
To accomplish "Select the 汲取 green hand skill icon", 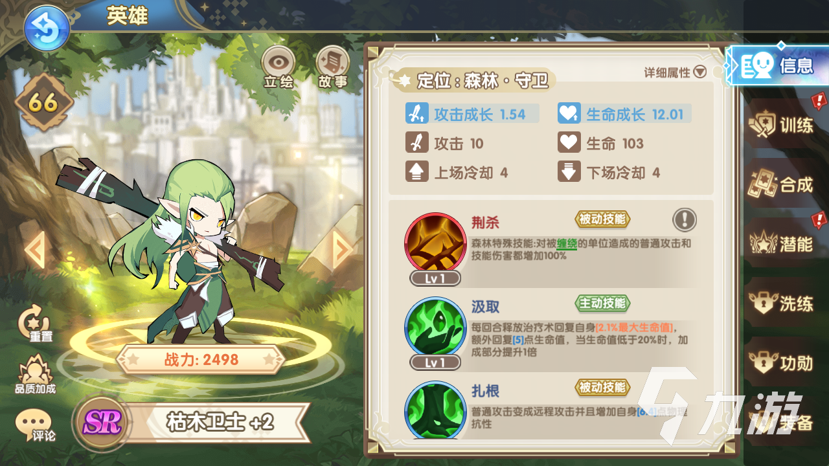I will 435,327.
